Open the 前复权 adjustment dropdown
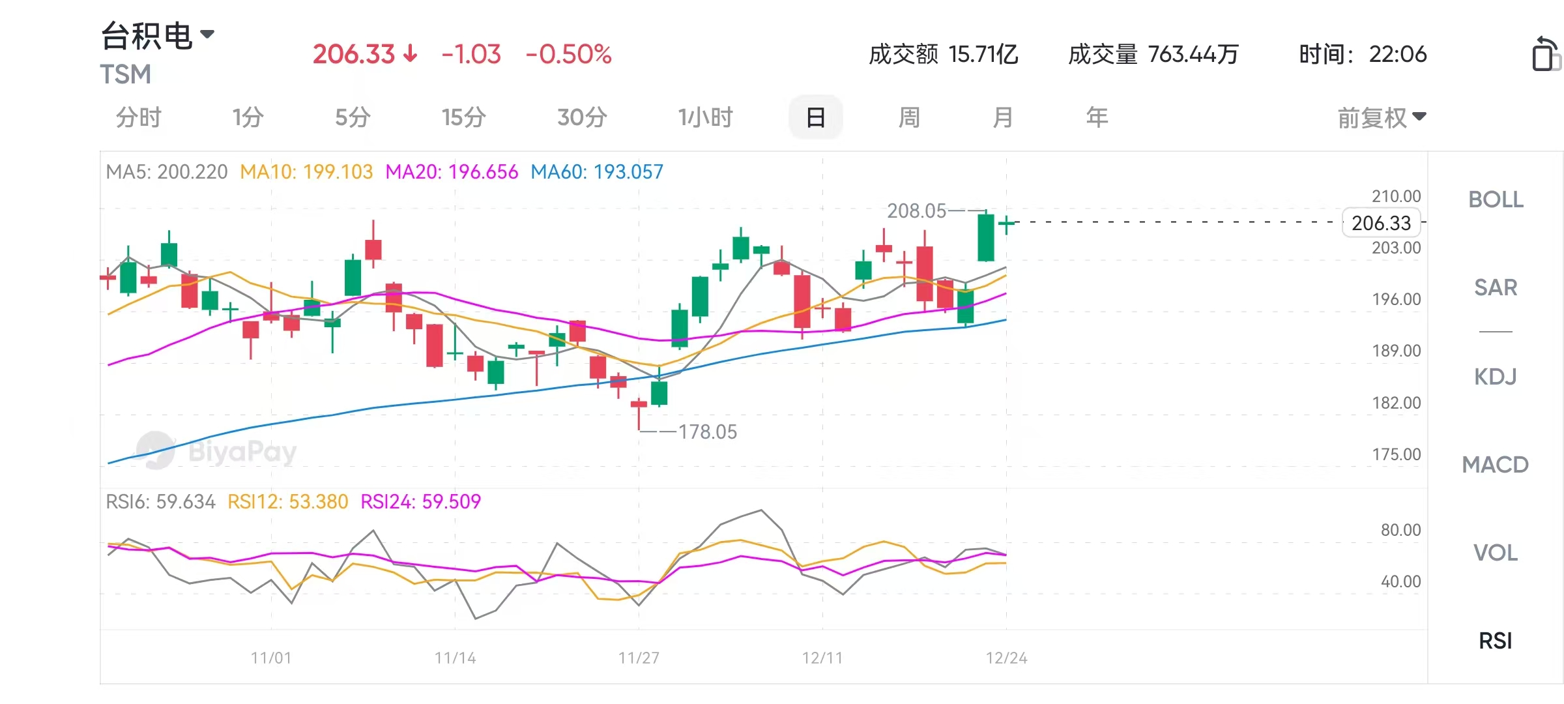This screenshot has width=1564, height=704. 1382,118
